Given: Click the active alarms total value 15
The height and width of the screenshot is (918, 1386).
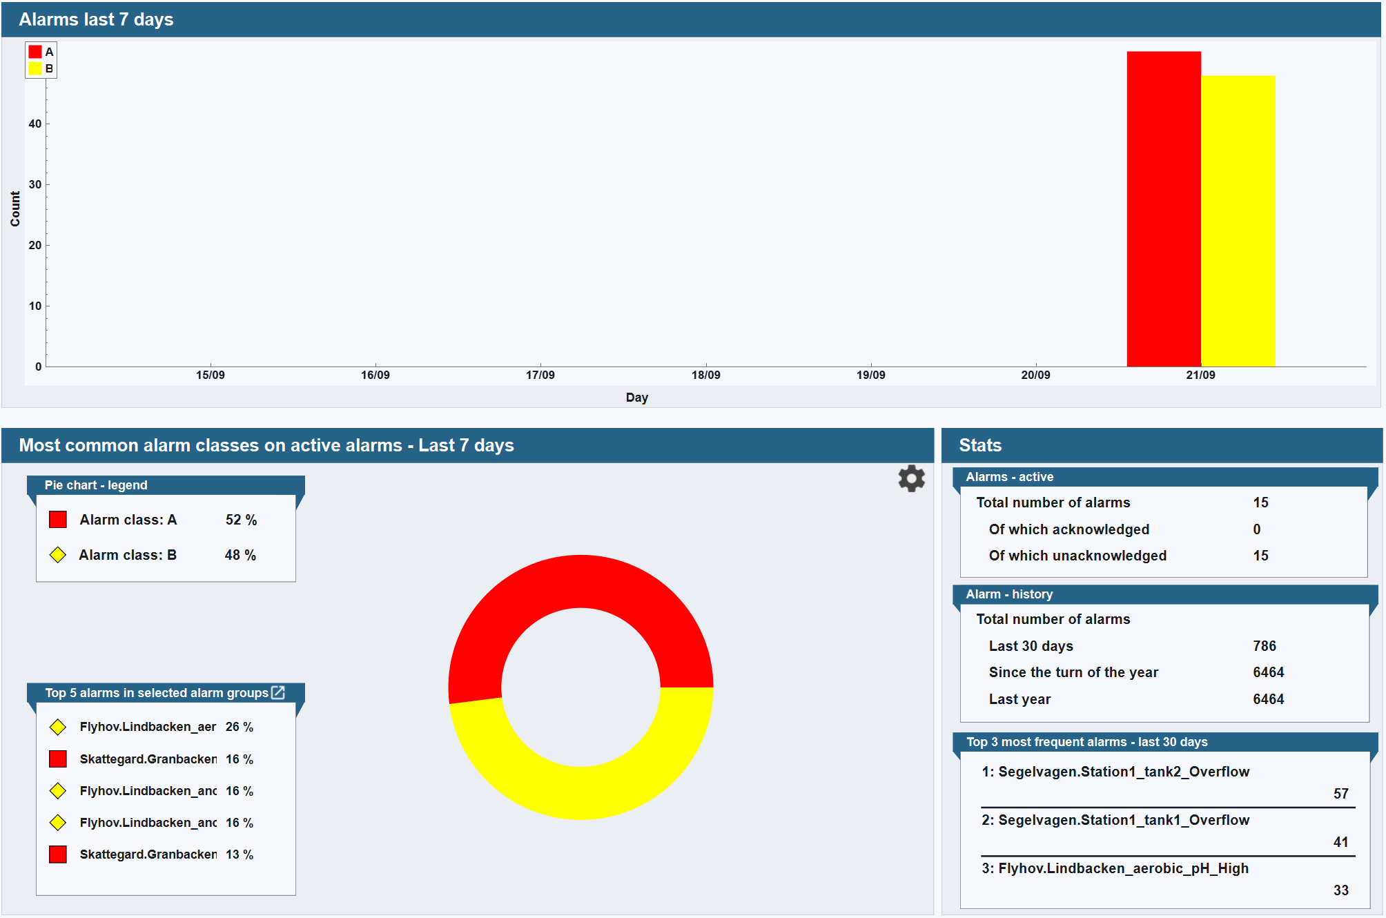Looking at the screenshot, I should [x=1260, y=502].
